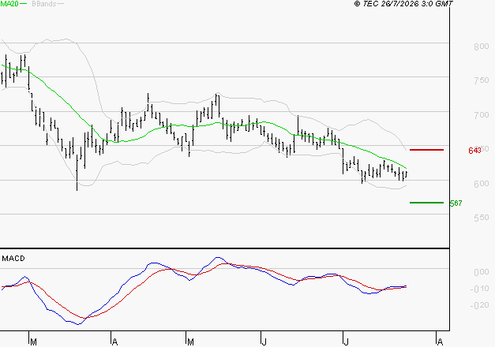Click the 700 price axis label
This screenshot has width=495, height=347.
[x=482, y=115]
